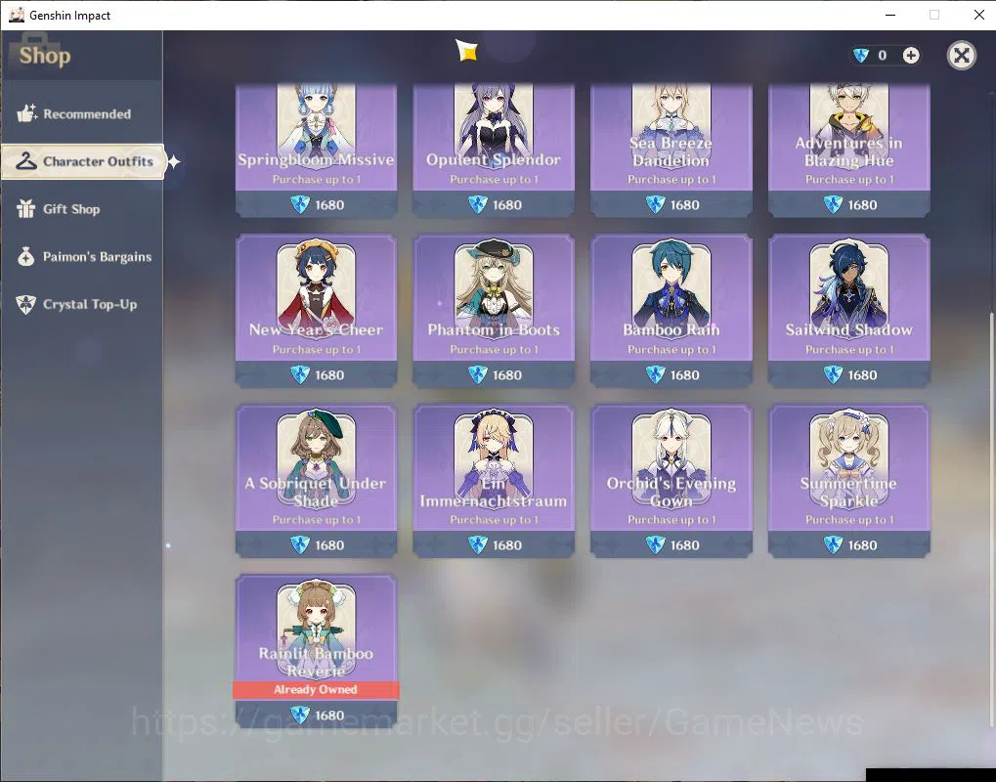Click the hanger Character Outfits icon

pos(26,160)
